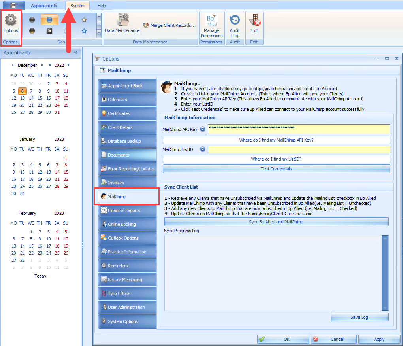Select the blue skin swatch highlighted in orange
Screen dimensions: 403x346
(x=49, y=20)
